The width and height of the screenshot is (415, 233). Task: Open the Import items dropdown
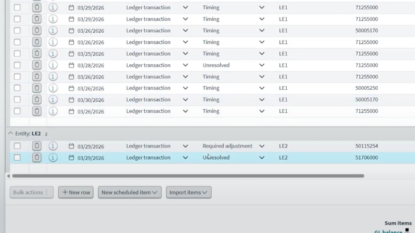(189, 192)
